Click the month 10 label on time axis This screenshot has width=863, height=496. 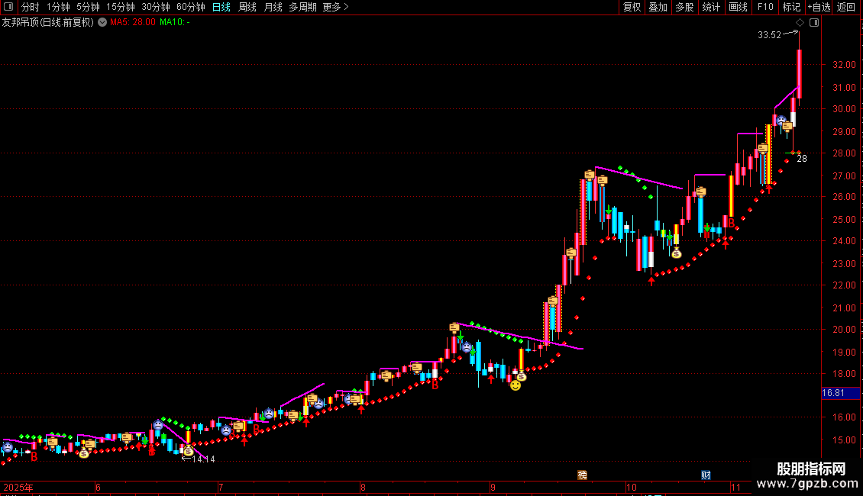631,487
